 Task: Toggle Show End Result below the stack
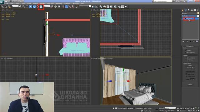187,41
